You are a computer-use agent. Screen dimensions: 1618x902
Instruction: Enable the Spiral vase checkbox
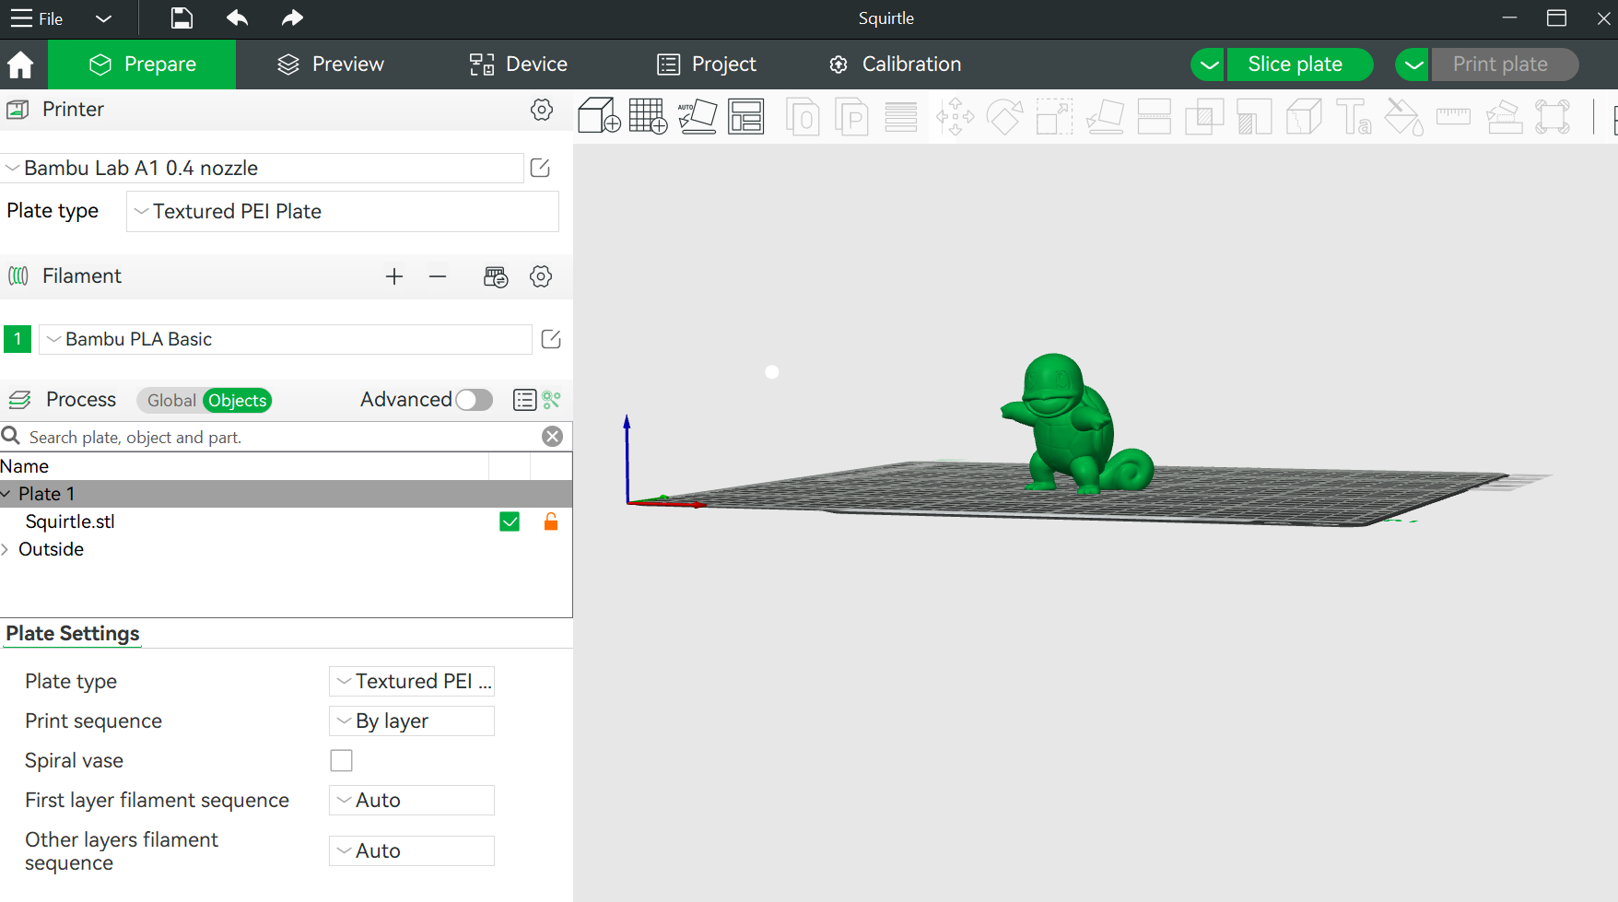pos(341,760)
